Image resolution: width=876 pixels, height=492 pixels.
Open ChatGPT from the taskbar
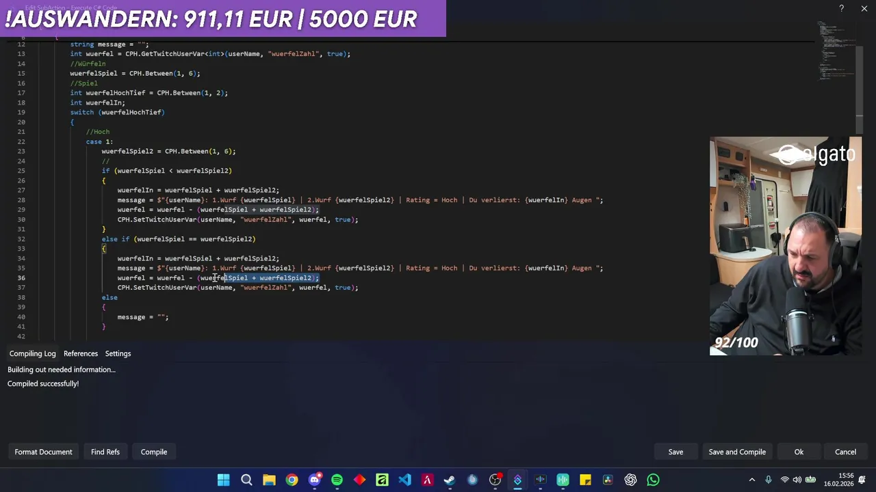630,480
